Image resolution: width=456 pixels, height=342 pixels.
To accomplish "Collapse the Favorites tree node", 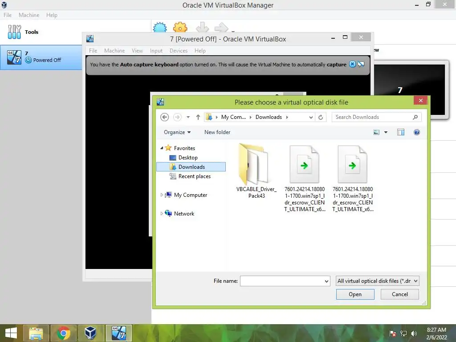I will tap(162, 148).
